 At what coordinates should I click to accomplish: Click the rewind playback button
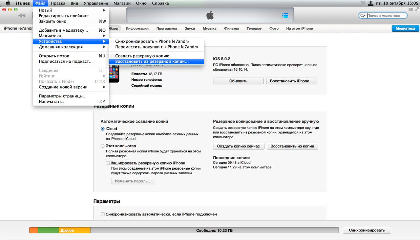click(x=22, y=15)
